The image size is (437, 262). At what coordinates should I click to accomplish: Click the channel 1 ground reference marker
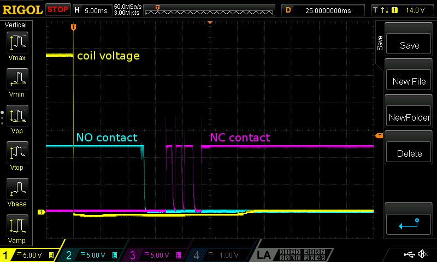pos(42,212)
